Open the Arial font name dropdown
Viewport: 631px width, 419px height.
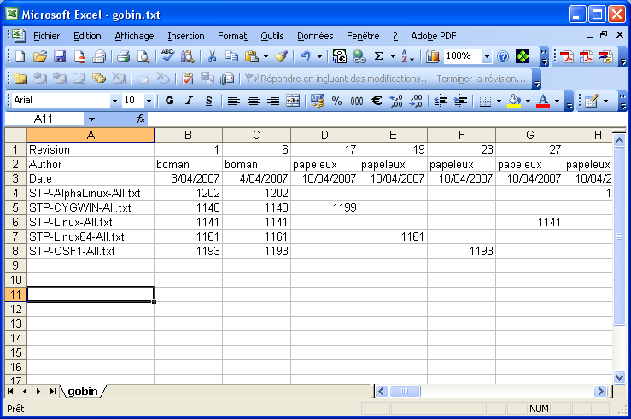[114, 101]
